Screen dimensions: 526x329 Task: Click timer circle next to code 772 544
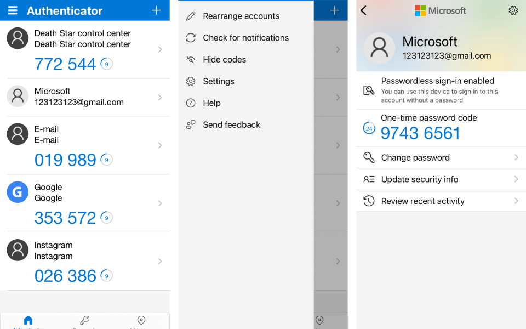tap(107, 64)
